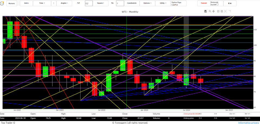The height and width of the screenshot is (124, 260).
Task: Open the Informativa privacy link
Action: pos(248,123)
